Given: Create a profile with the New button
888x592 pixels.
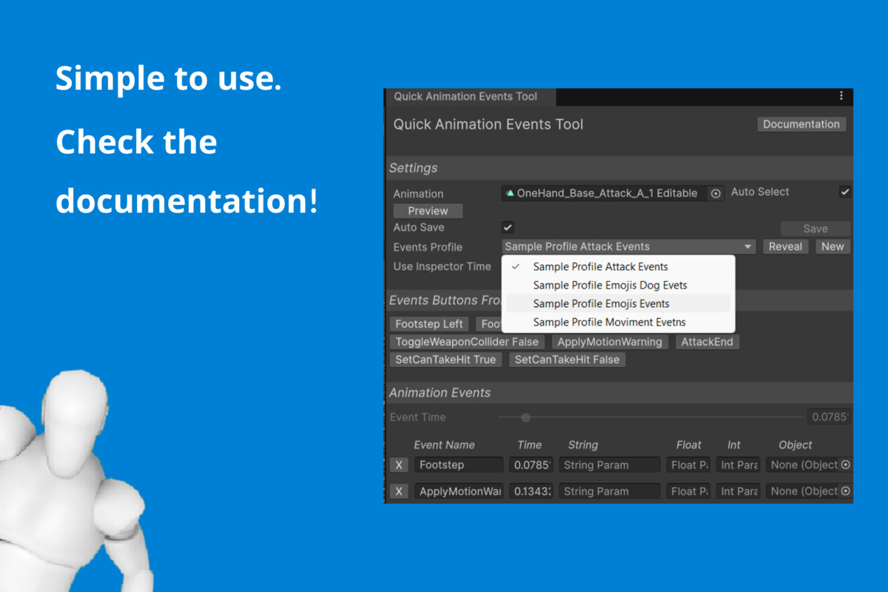Looking at the screenshot, I should point(832,246).
